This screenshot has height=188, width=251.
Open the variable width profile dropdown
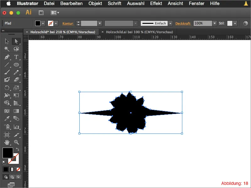(x=136, y=23)
